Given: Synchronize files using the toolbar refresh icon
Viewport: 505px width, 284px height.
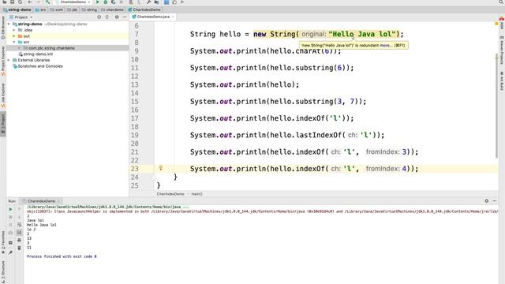Looking at the screenshot, I should 20,2.
